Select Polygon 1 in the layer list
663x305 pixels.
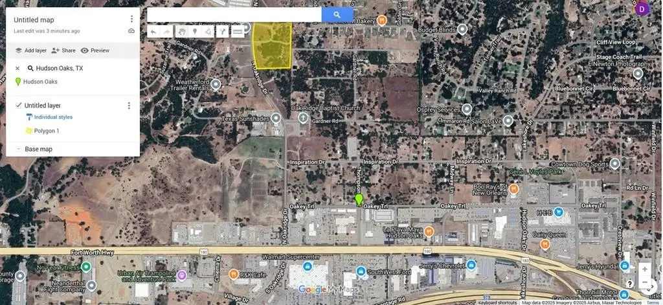pyautogui.click(x=47, y=131)
